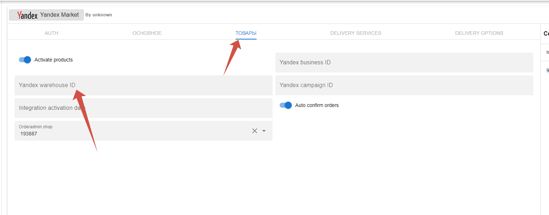Click the Integration activation date field
Screen dimensions: 549x215
click(143, 108)
